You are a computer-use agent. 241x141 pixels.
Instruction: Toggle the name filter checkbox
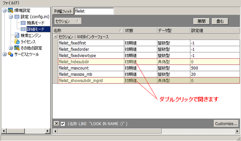pos(63,124)
